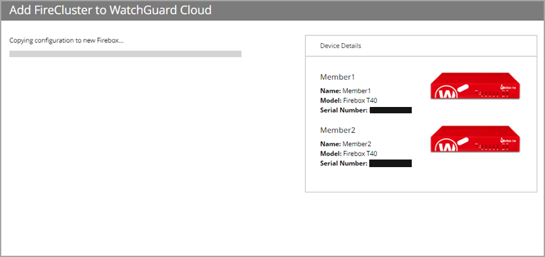The width and height of the screenshot is (545, 257).
Task: Click the configuration copy progress bar
Action: (125, 54)
